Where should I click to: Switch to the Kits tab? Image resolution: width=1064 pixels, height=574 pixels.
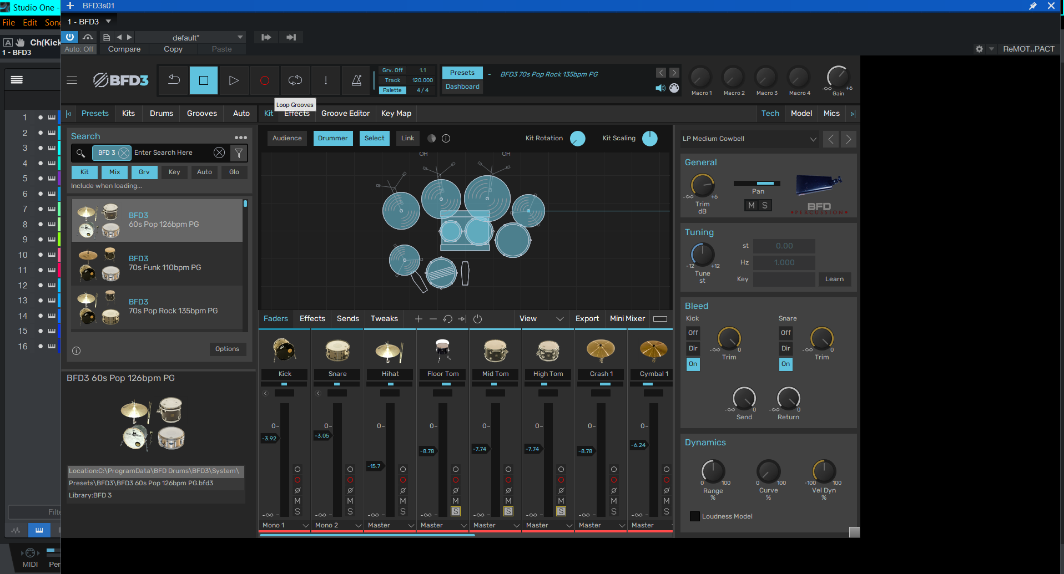tap(128, 114)
